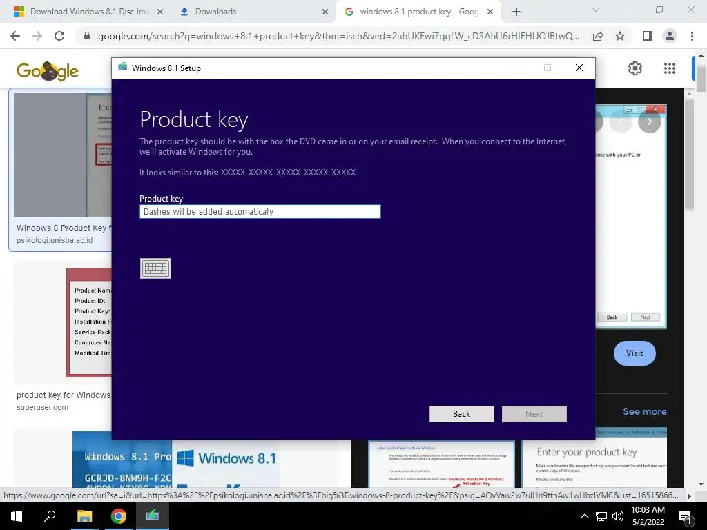Minimize the Windows 8.1 Setup window
The width and height of the screenshot is (707, 530).
point(516,68)
